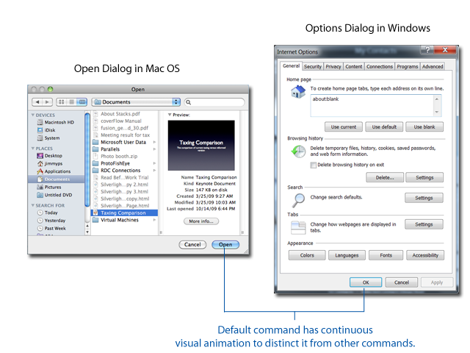
Task: Click the back arrow in Open dialog
Action: tap(37, 102)
